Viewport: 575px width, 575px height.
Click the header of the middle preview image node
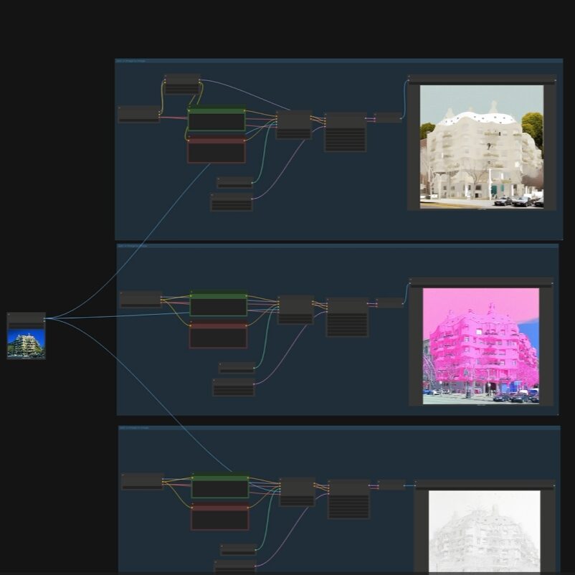pyautogui.click(x=481, y=280)
